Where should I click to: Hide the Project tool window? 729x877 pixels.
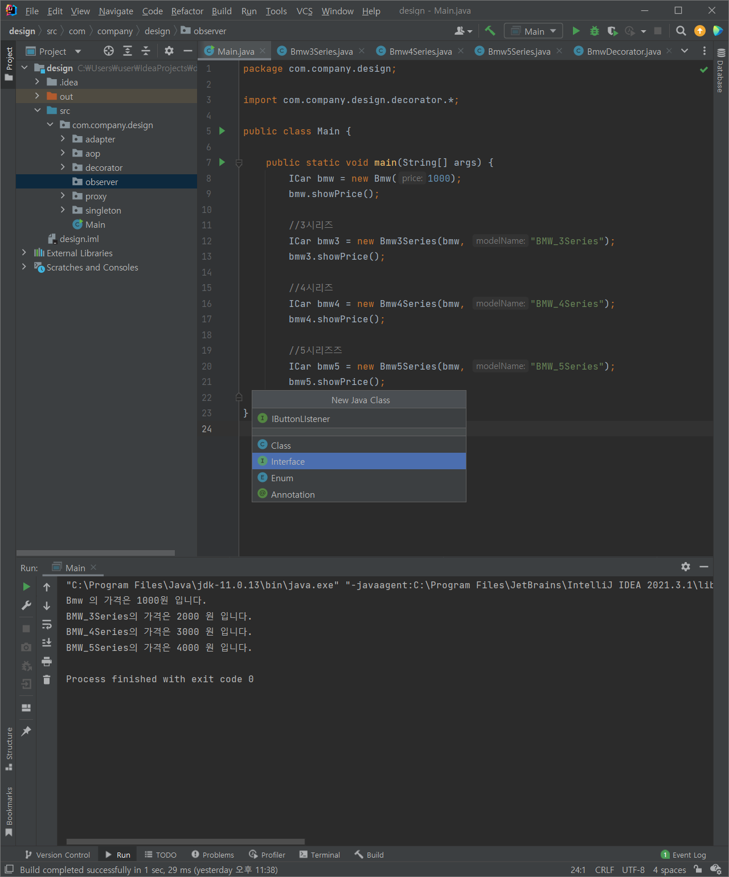(x=188, y=51)
